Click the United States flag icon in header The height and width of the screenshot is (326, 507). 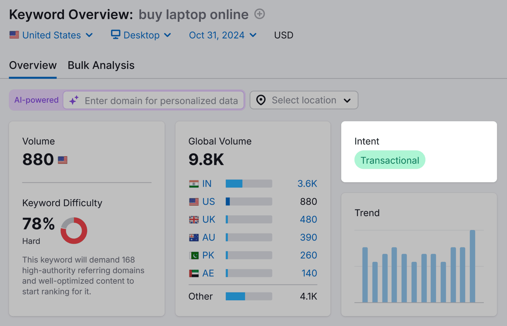[x=14, y=35]
